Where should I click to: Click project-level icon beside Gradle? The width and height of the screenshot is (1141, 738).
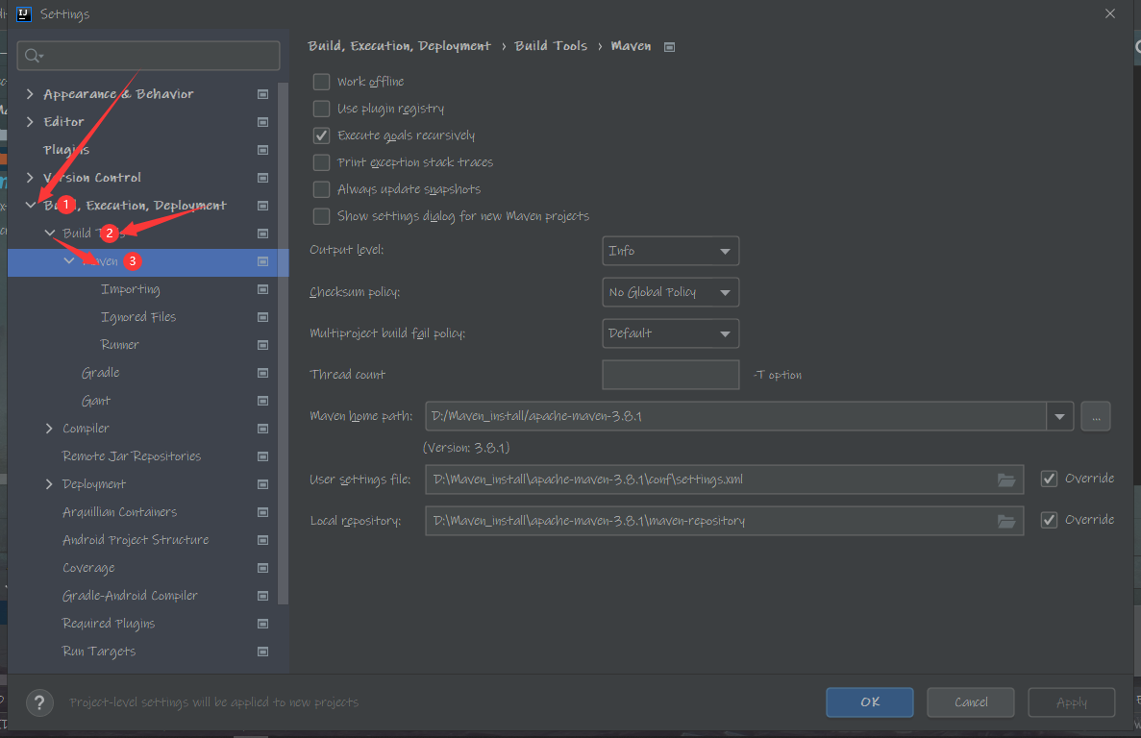tap(262, 373)
